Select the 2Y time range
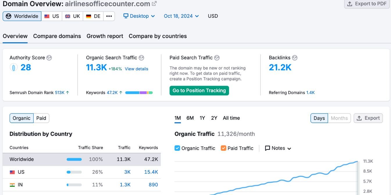Screen dimensions: 391x195 coord(214,118)
